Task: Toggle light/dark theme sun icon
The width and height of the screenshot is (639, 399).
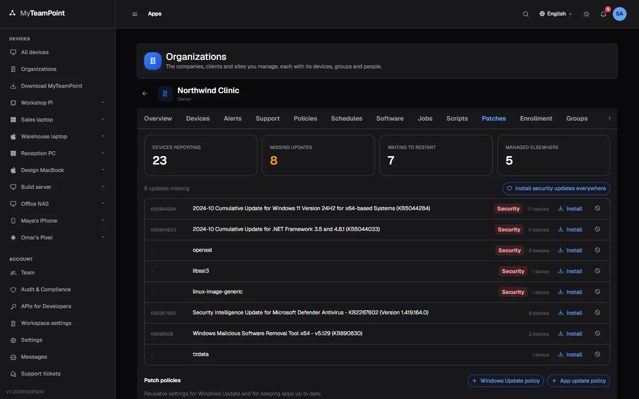Action: point(587,14)
